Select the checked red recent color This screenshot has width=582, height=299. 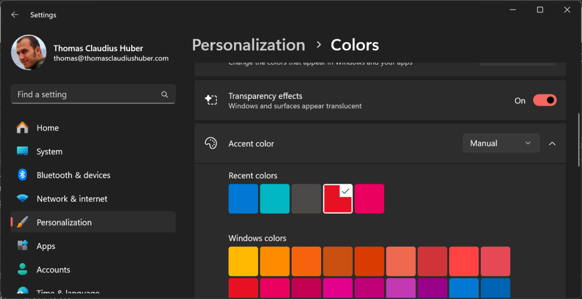pyautogui.click(x=338, y=199)
